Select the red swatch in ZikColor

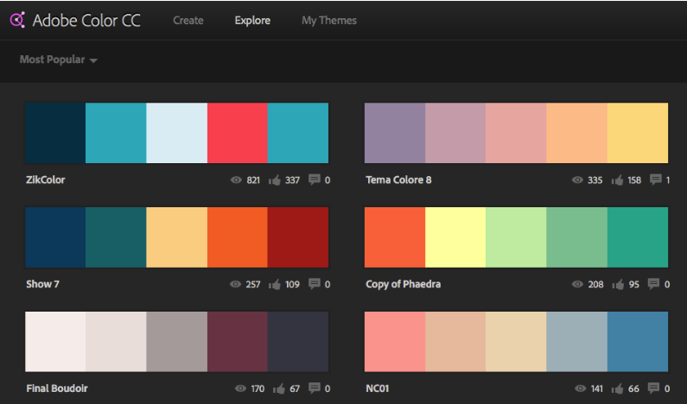click(x=238, y=133)
